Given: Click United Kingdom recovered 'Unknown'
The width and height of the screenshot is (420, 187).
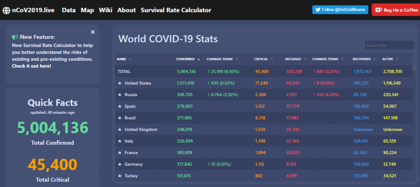Looking at the screenshot, I should point(363,130).
